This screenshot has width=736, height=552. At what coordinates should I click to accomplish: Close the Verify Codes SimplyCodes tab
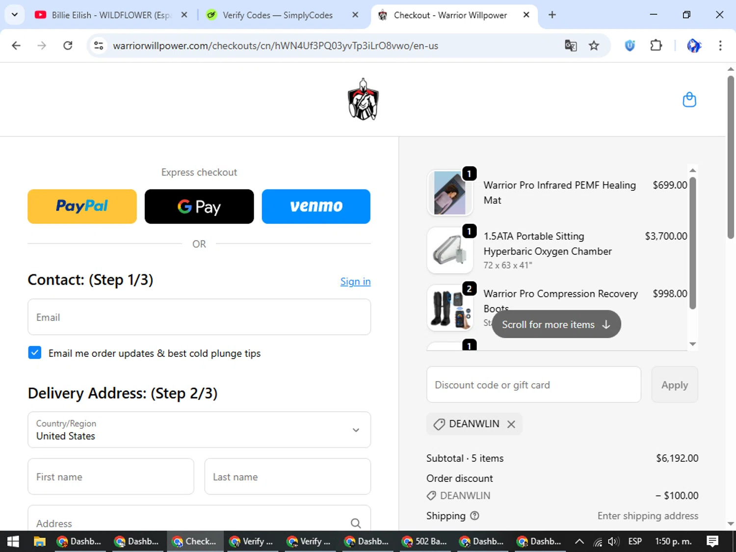tap(355, 15)
